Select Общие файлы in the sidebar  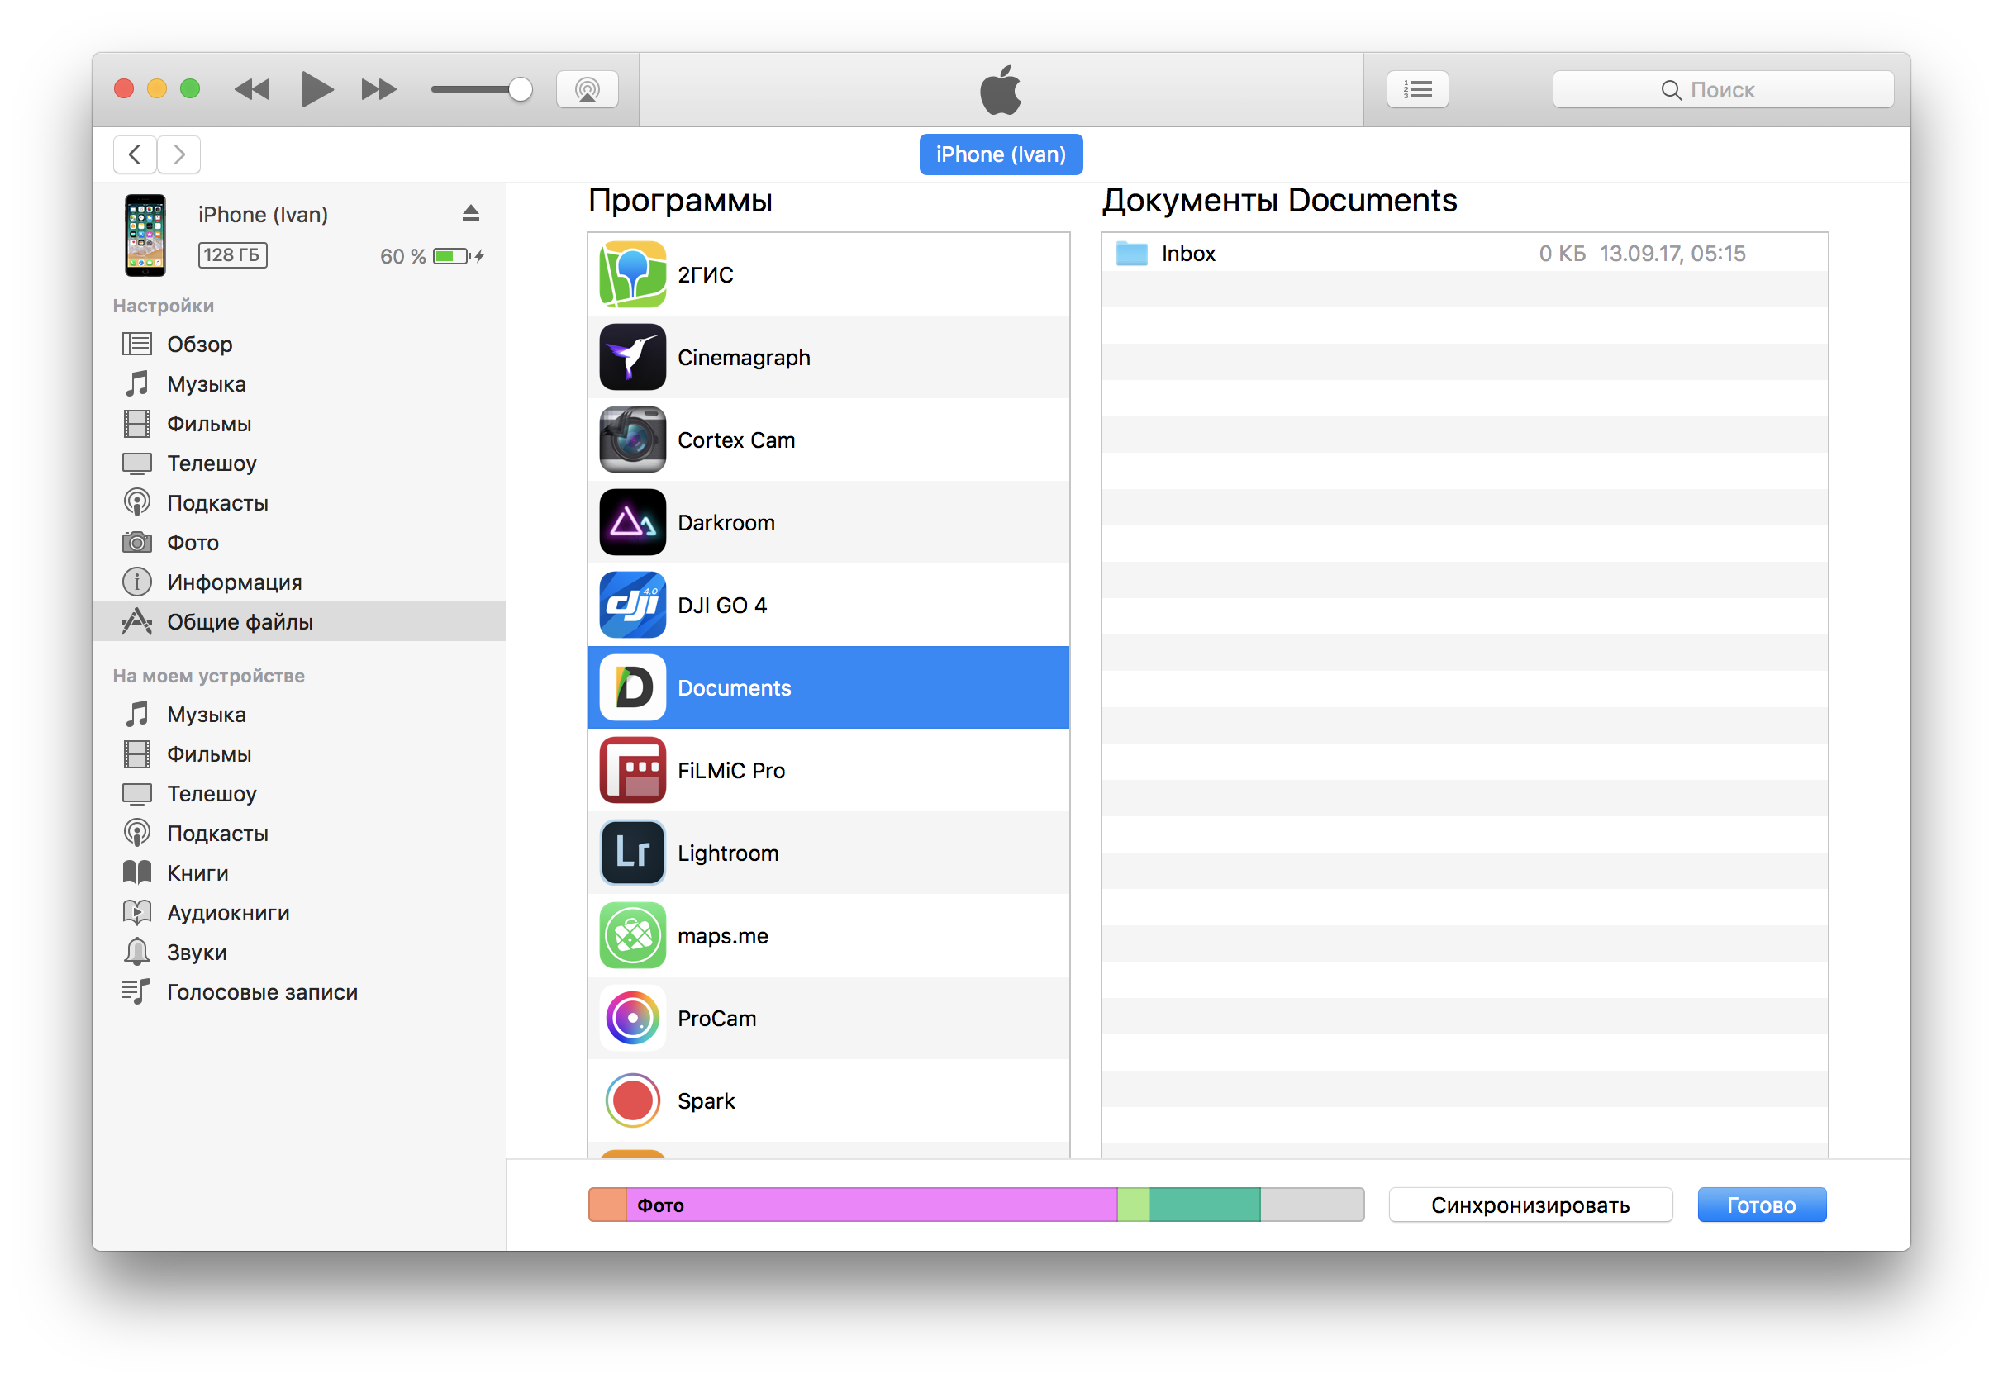click(299, 622)
